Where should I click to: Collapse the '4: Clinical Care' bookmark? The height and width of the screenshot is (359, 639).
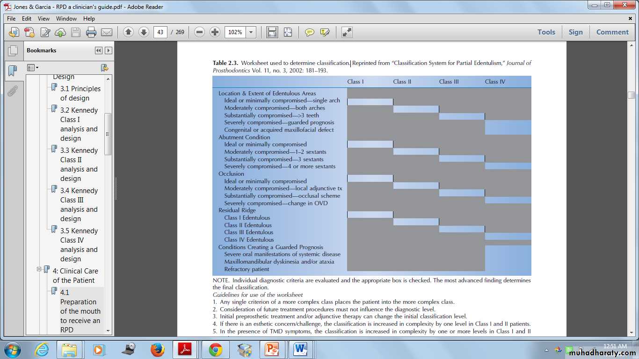(40, 269)
